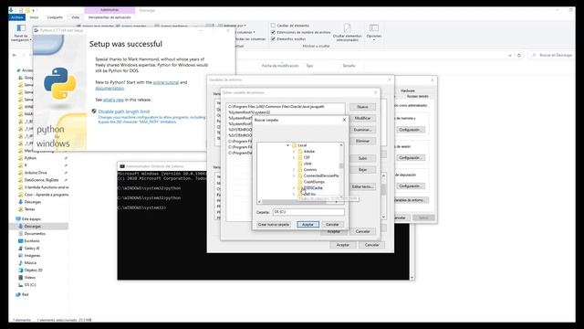Expand the Comms folder tree node
584x329 pixels.
tap(294, 170)
